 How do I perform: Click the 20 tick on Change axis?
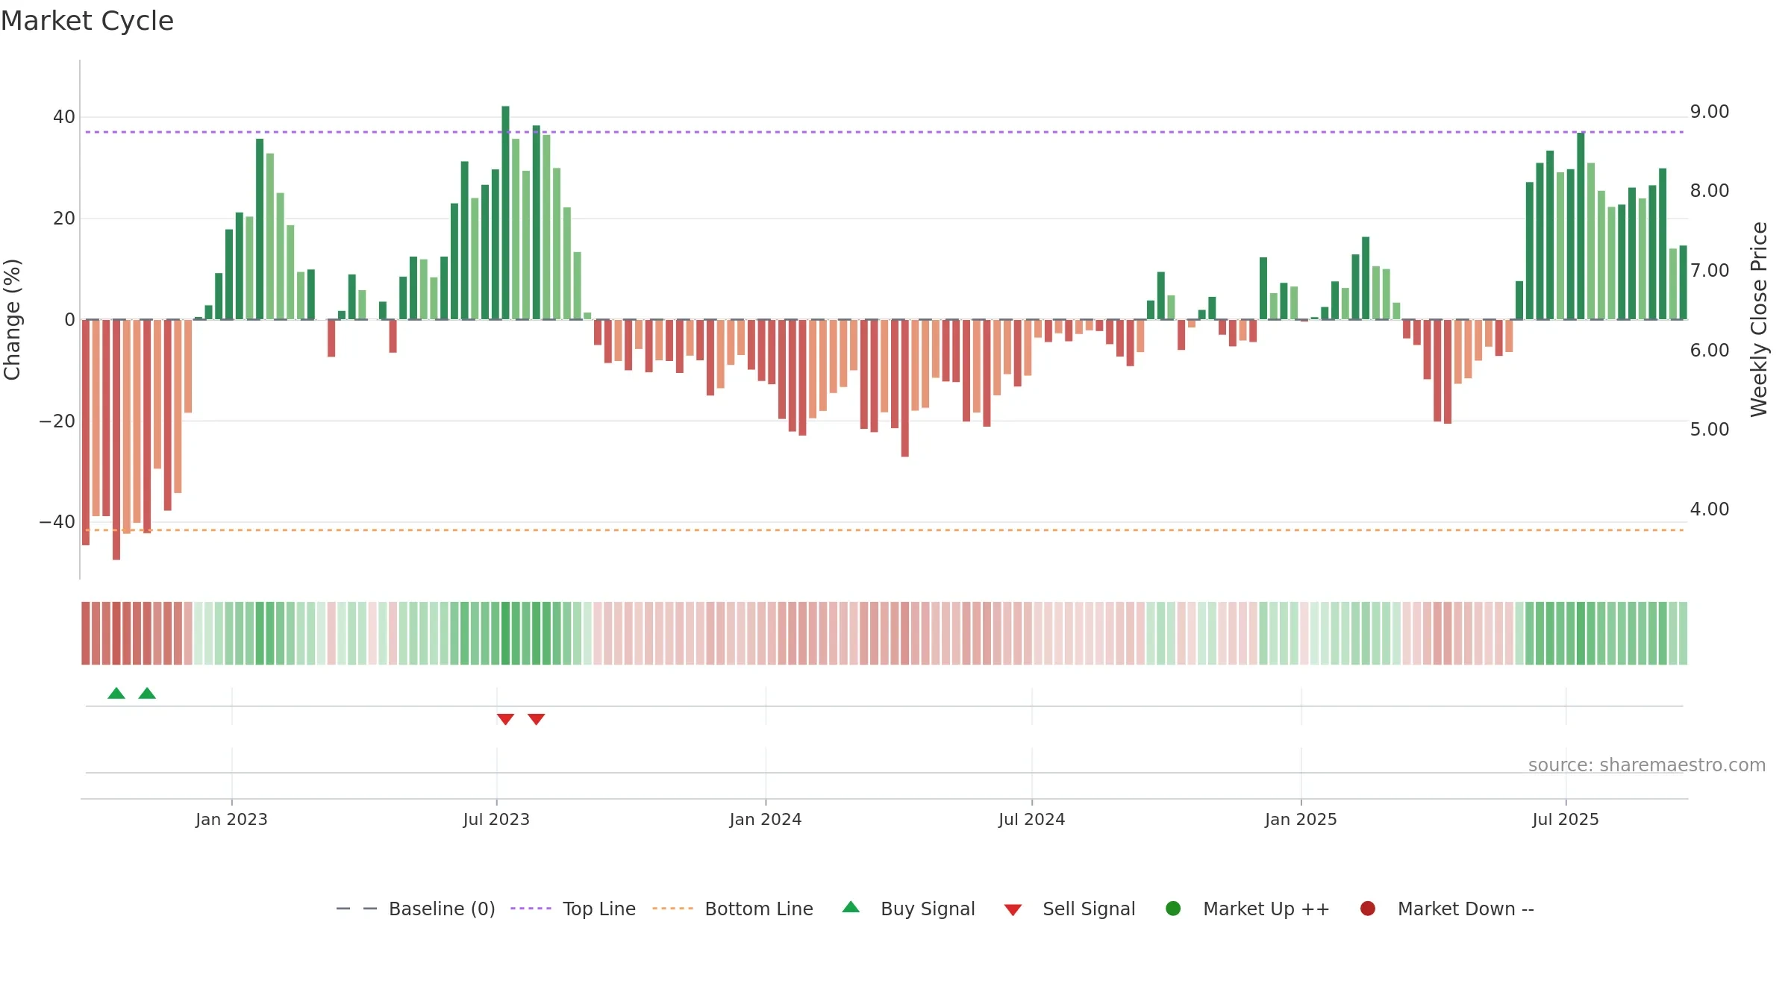coord(64,219)
